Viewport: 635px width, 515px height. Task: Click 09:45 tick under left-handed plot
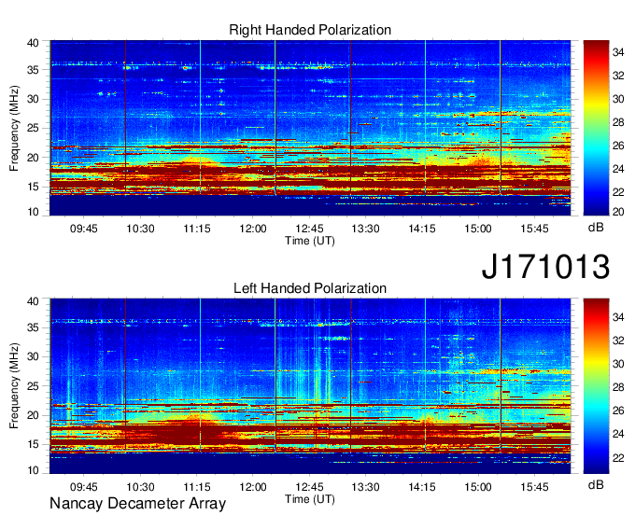click(84, 486)
